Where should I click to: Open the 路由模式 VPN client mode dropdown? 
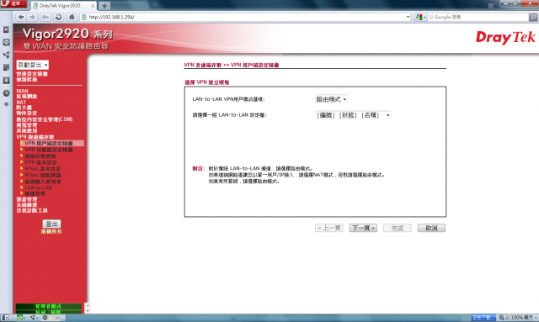(331, 99)
